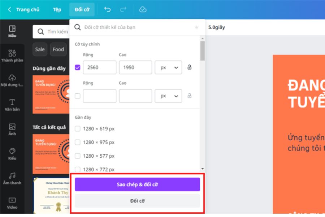
Task: Click the gray Đổi cỡ button
Action: 137,201
